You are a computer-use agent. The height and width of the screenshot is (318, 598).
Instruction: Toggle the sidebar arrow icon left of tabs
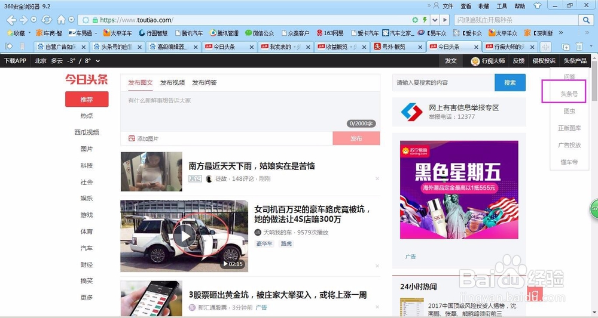(9, 47)
